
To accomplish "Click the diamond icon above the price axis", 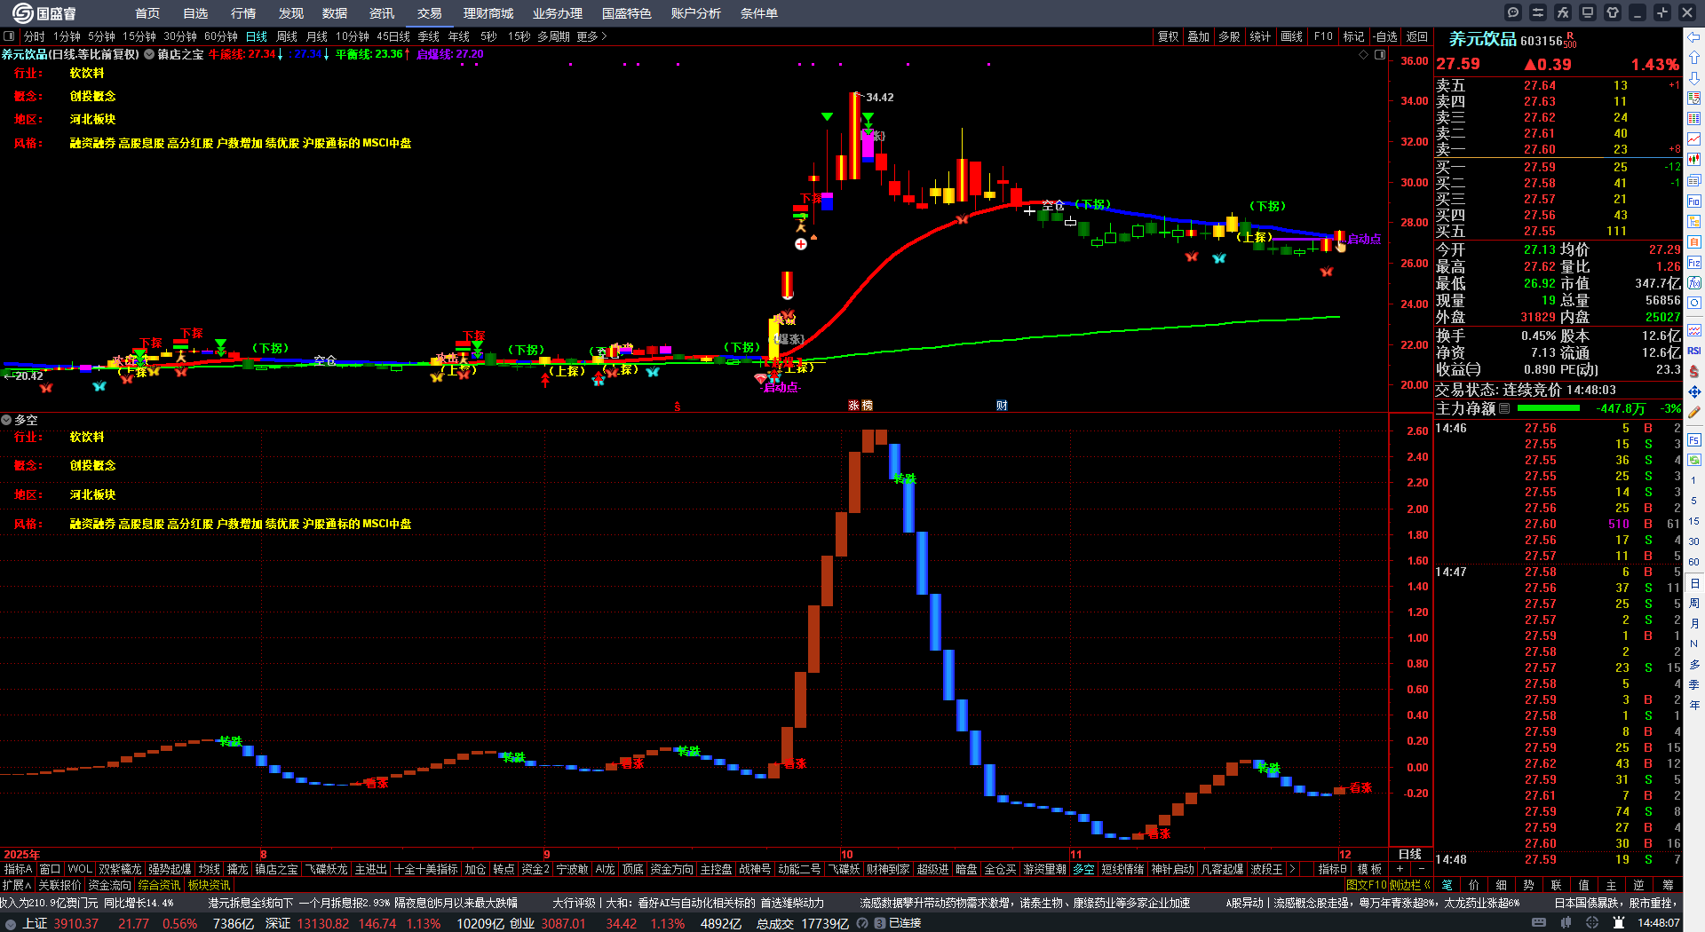I will click(1364, 55).
